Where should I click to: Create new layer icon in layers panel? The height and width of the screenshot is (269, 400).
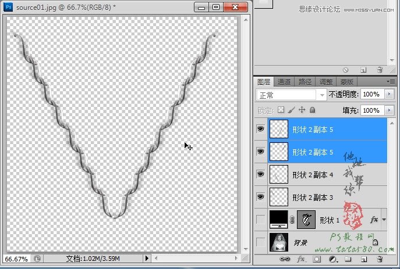point(364,259)
